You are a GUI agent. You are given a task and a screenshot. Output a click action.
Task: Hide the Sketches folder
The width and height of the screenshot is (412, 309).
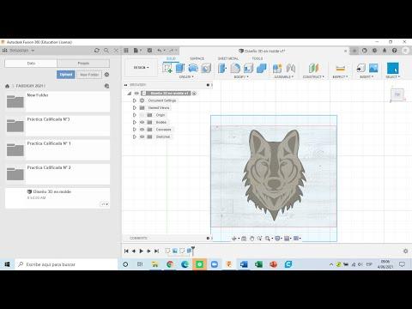[x=142, y=136]
